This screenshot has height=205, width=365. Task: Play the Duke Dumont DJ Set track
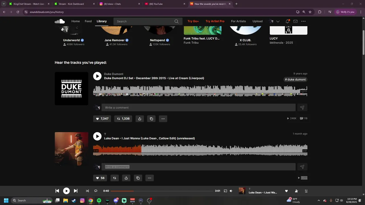point(97,76)
